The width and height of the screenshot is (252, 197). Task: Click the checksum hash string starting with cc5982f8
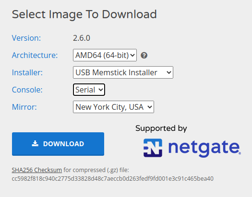112,179
